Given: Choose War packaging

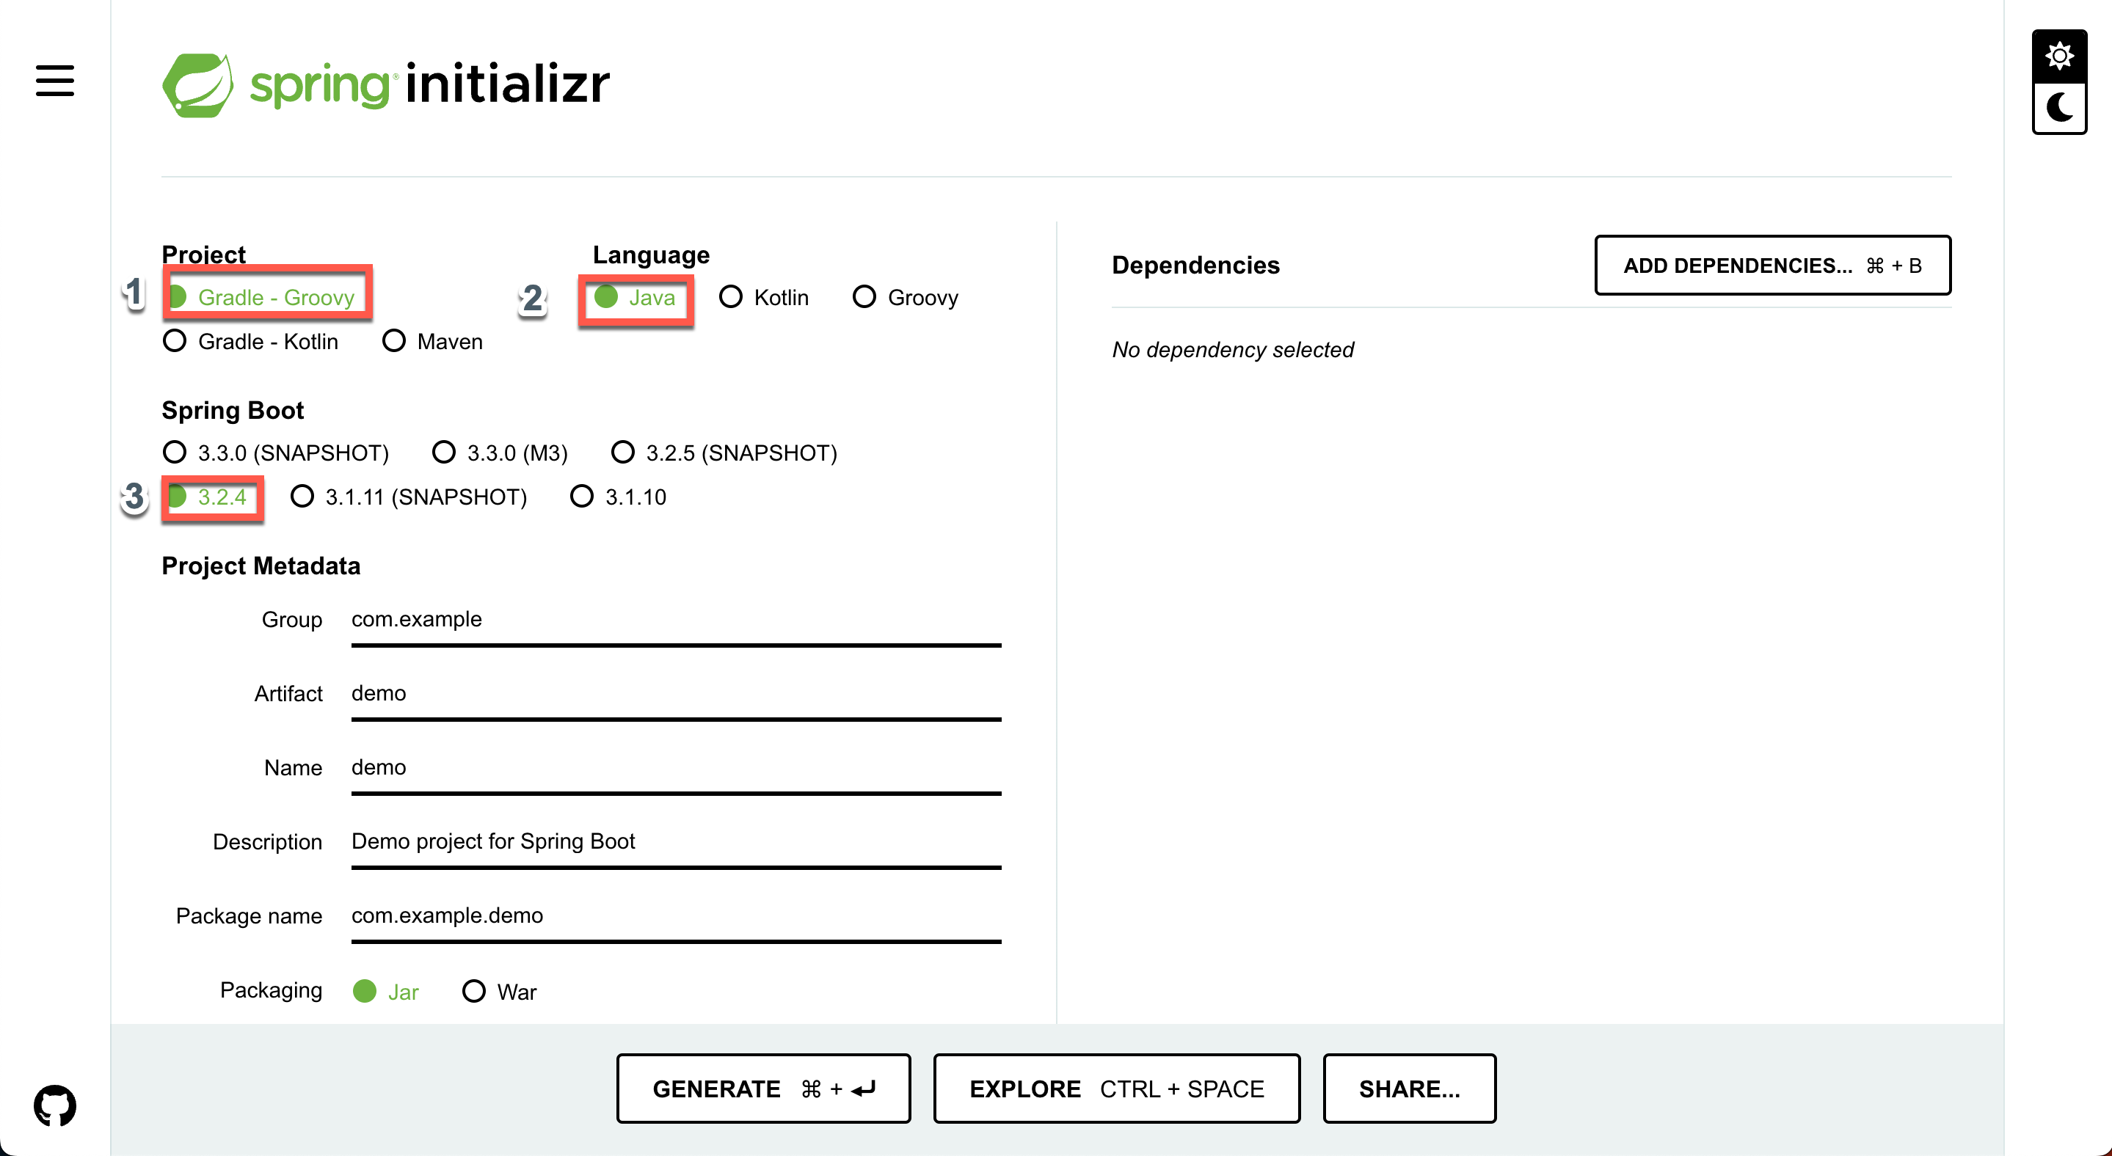Looking at the screenshot, I should (x=500, y=991).
